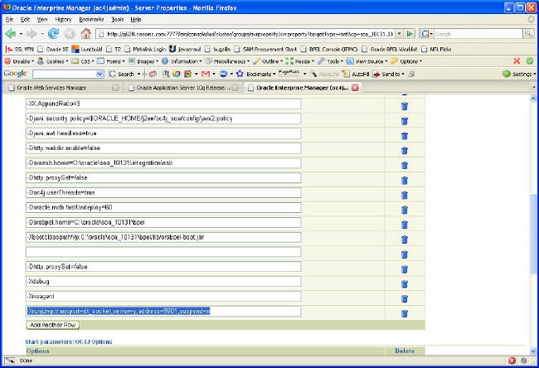This screenshot has height=368, width=539.
Task: Remove -Doc4j.userThreads=true with its trash icon
Action: pos(405,193)
